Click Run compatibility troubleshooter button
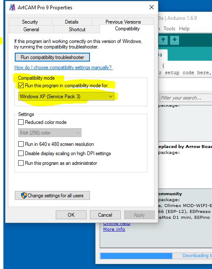Image resolution: width=212 pixels, height=269 pixels. 52,57
